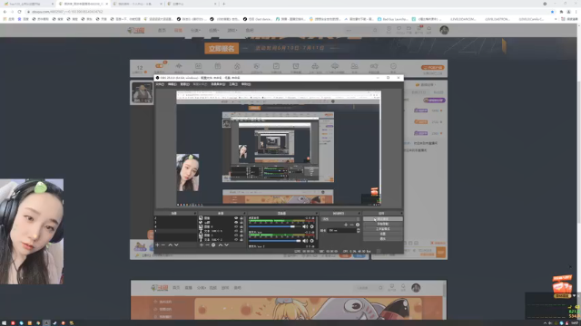Toggle the eye visibility icon of the first source
The image size is (581, 326).
[x=236, y=218]
